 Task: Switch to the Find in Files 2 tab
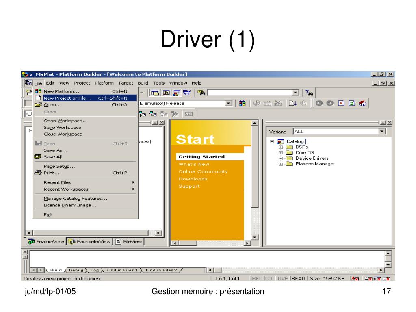(161, 270)
